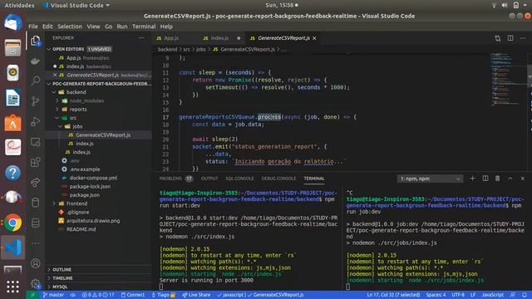The image size is (532, 299).
Task: Maximize the panel with the chevron up
Action: pos(510,179)
